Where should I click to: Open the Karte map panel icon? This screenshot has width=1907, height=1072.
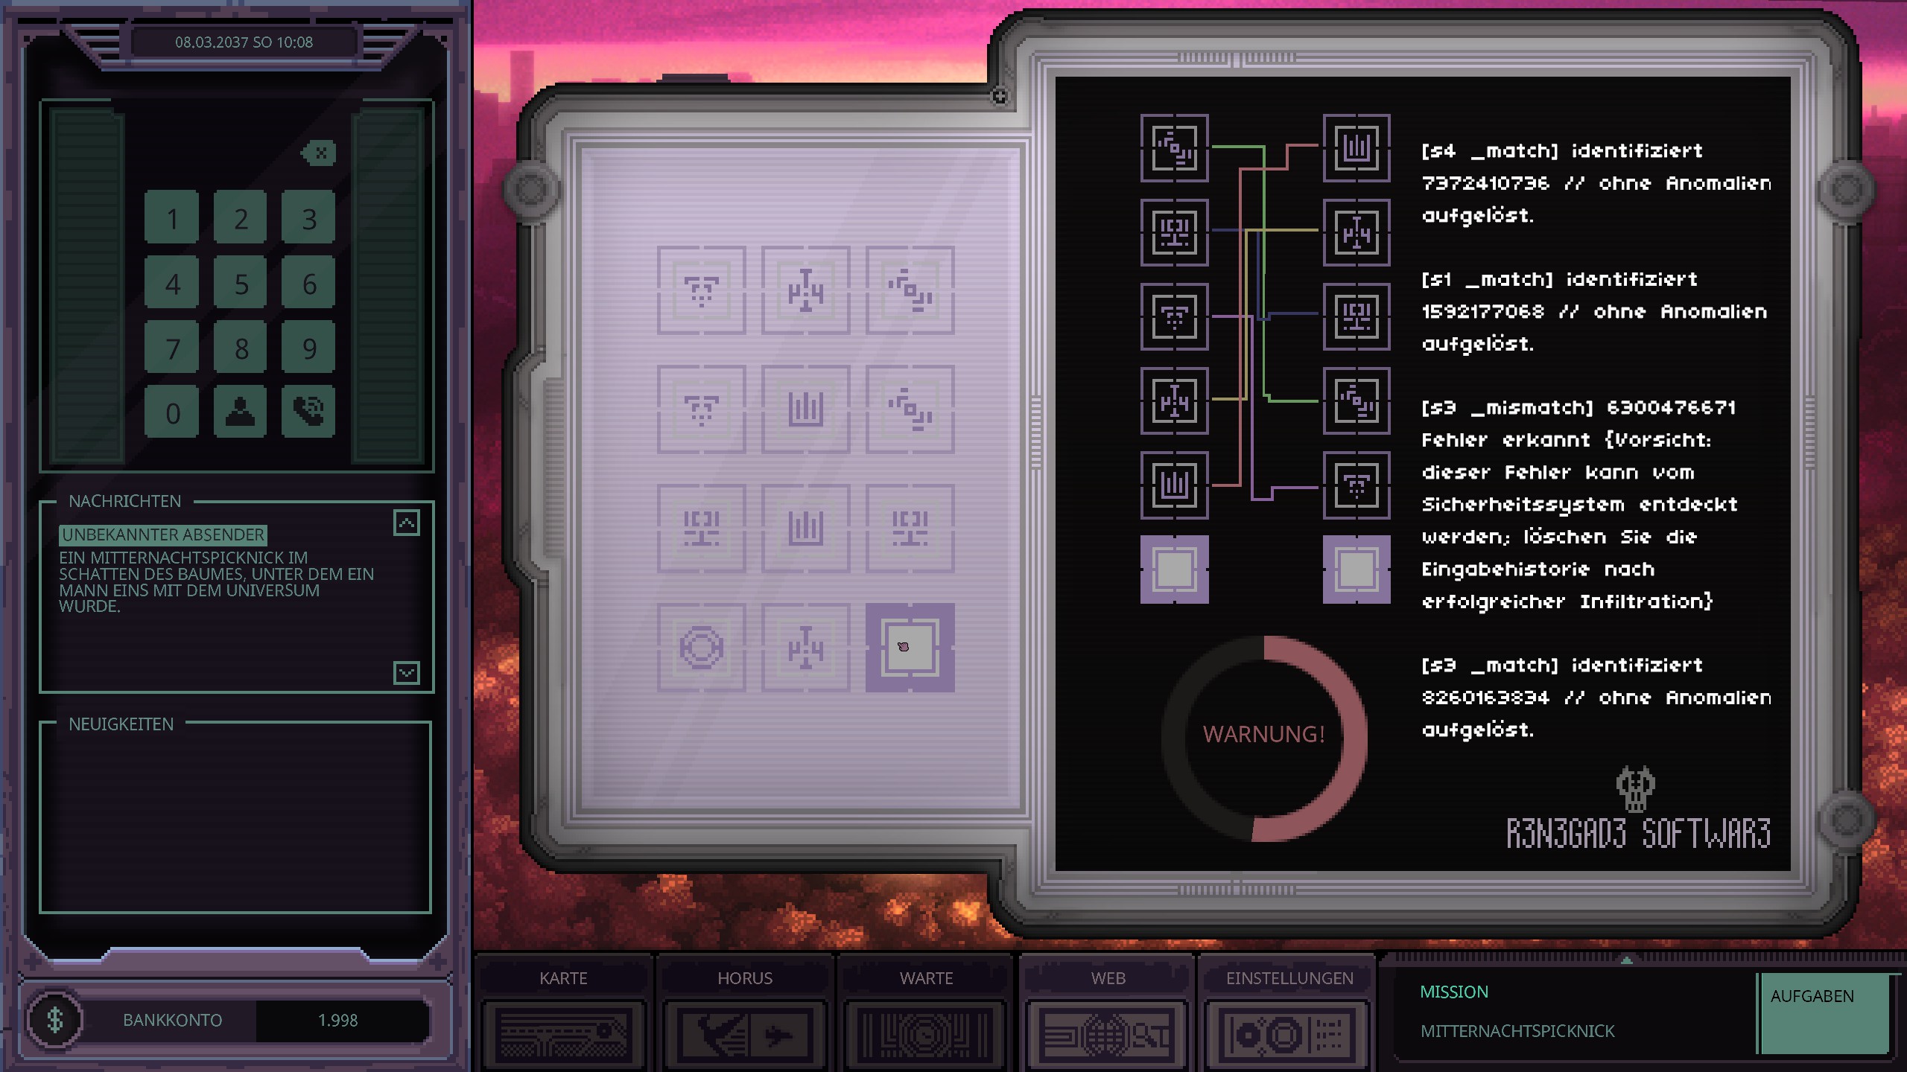point(563,1034)
